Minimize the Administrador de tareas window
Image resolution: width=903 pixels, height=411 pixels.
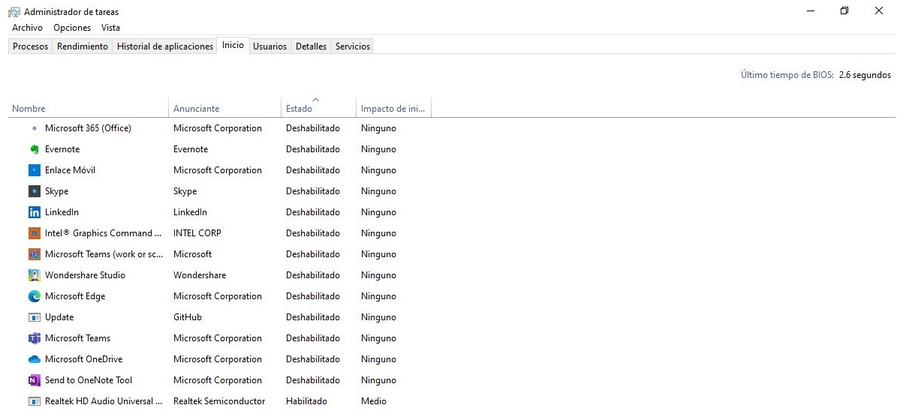(x=811, y=11)
